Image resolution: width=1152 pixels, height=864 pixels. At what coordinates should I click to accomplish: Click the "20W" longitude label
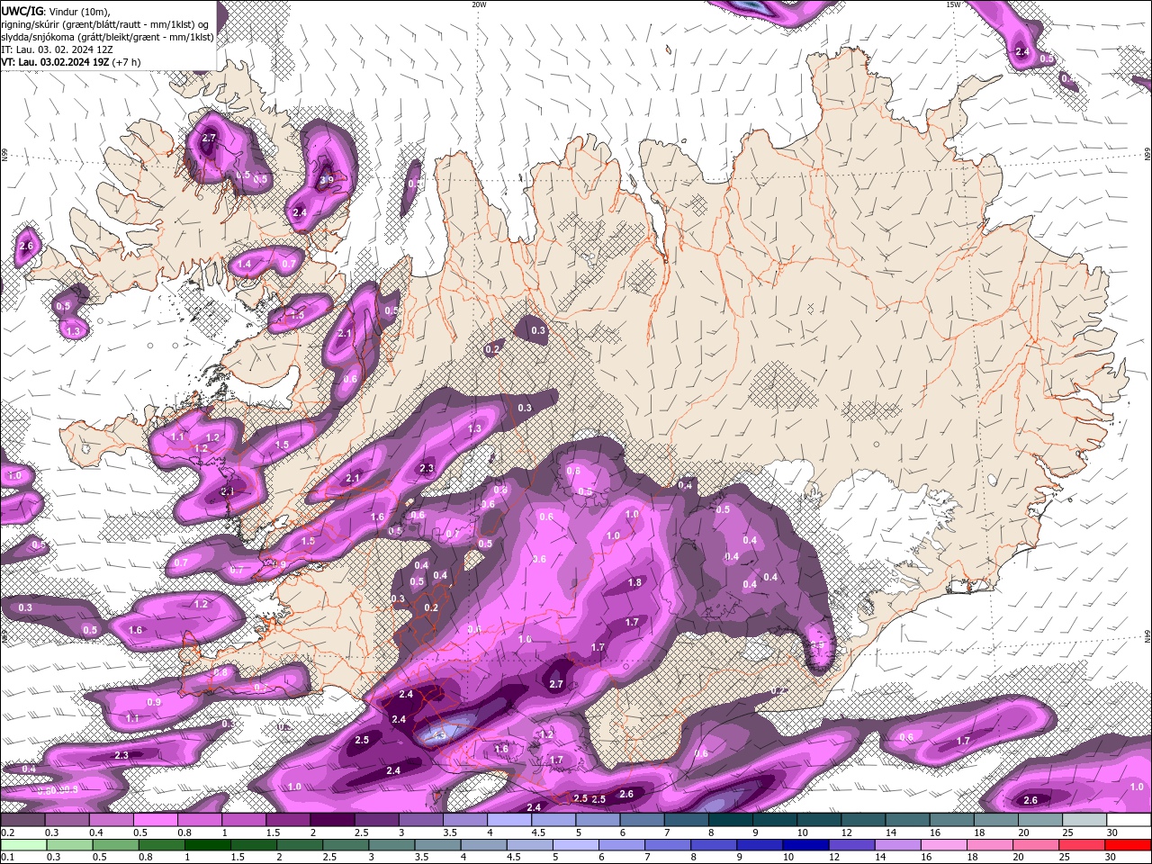point(479,4)
